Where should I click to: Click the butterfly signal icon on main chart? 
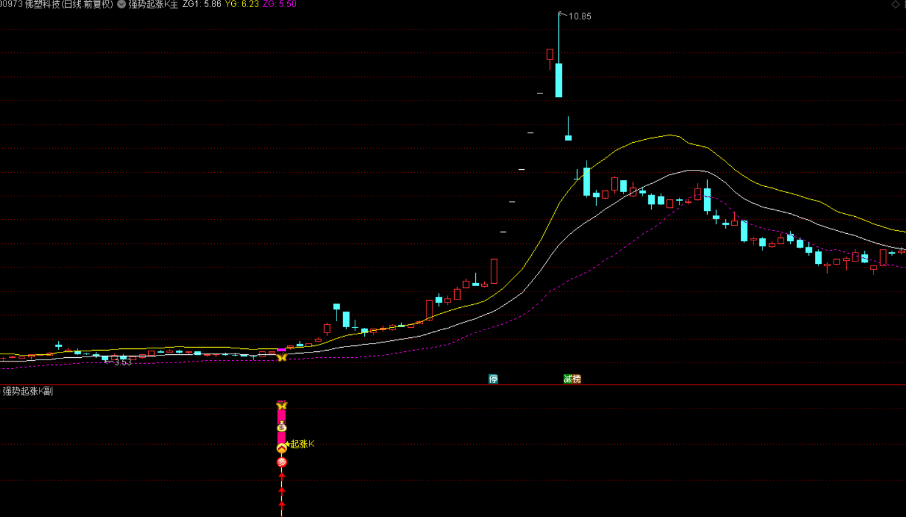point(282,357)
